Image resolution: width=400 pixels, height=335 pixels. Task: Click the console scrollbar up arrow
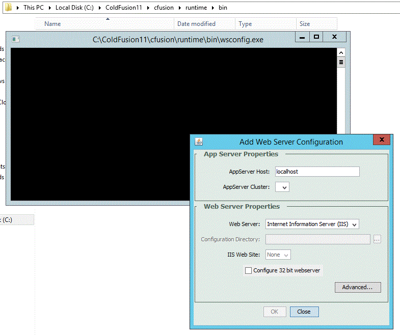click(341, 53)
